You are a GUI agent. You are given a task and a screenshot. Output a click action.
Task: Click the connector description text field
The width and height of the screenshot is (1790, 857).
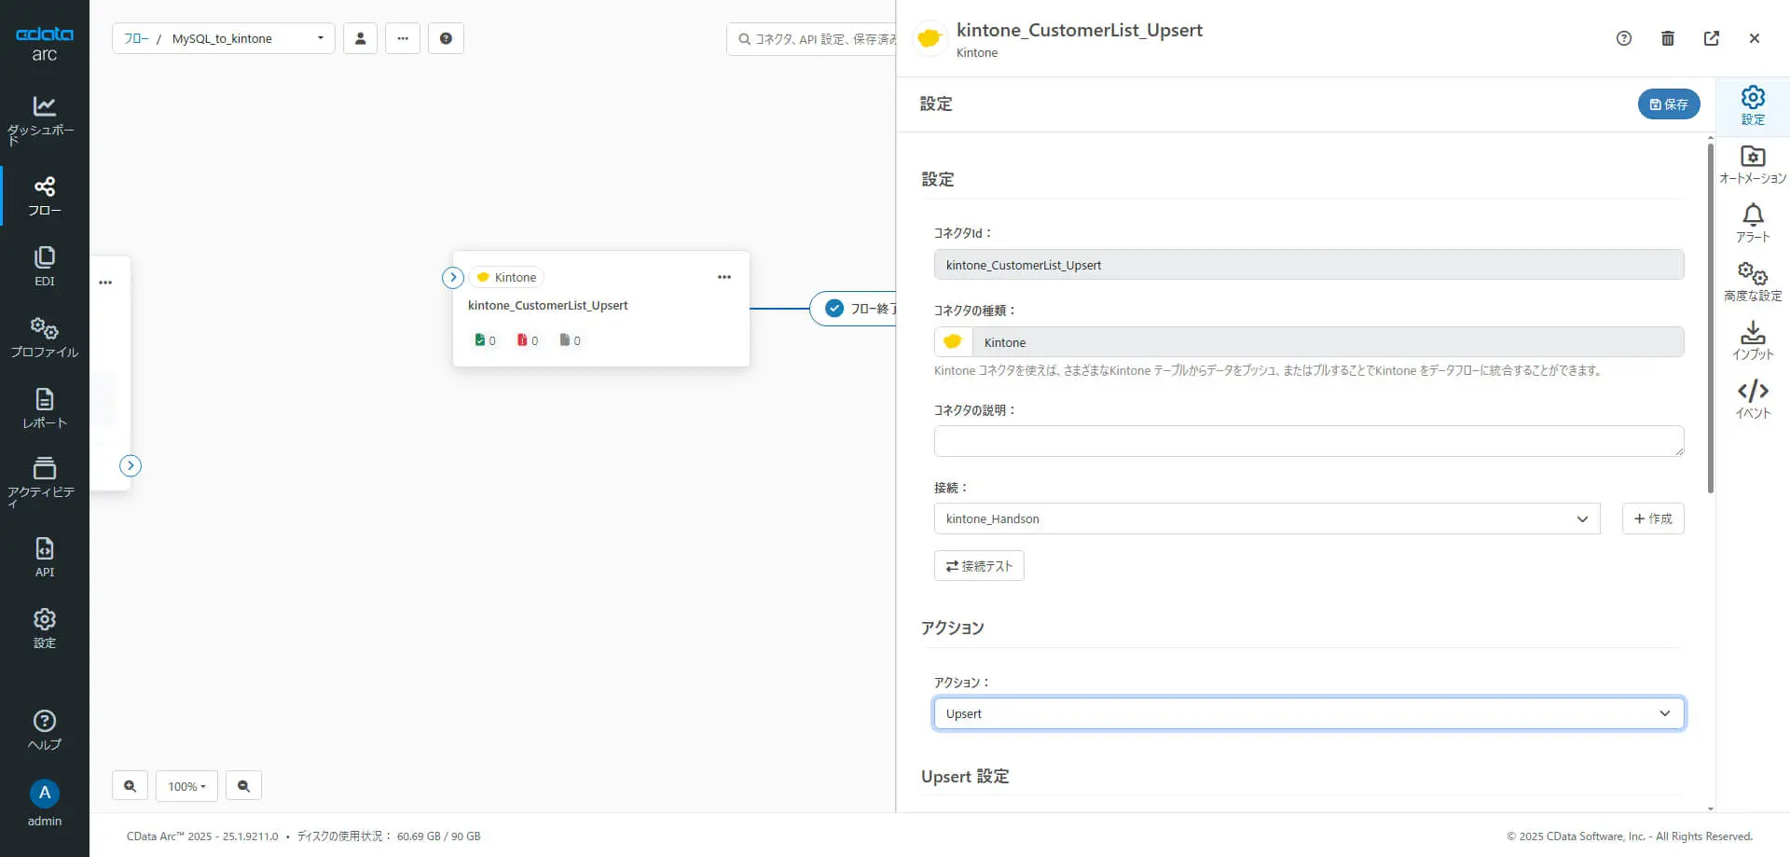click(1308, 441)
